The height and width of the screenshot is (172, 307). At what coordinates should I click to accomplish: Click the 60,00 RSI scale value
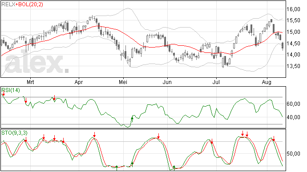click(x=293, y=104)
